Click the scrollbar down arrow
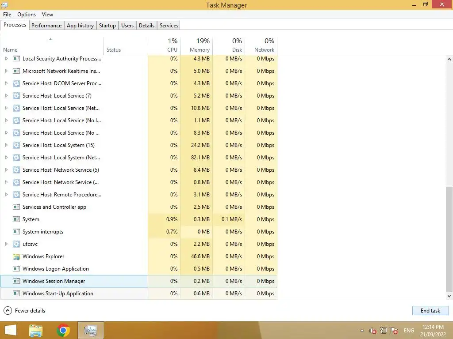Screen dimensions: 453x339 coord(449,296)
